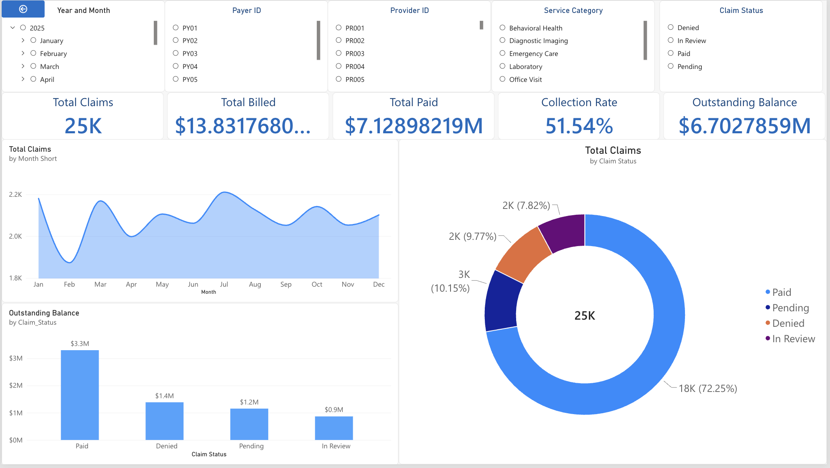Choose payer PY05 option
Image resolution: width=830 pixels, height=468 pixels.
[176, 79]
